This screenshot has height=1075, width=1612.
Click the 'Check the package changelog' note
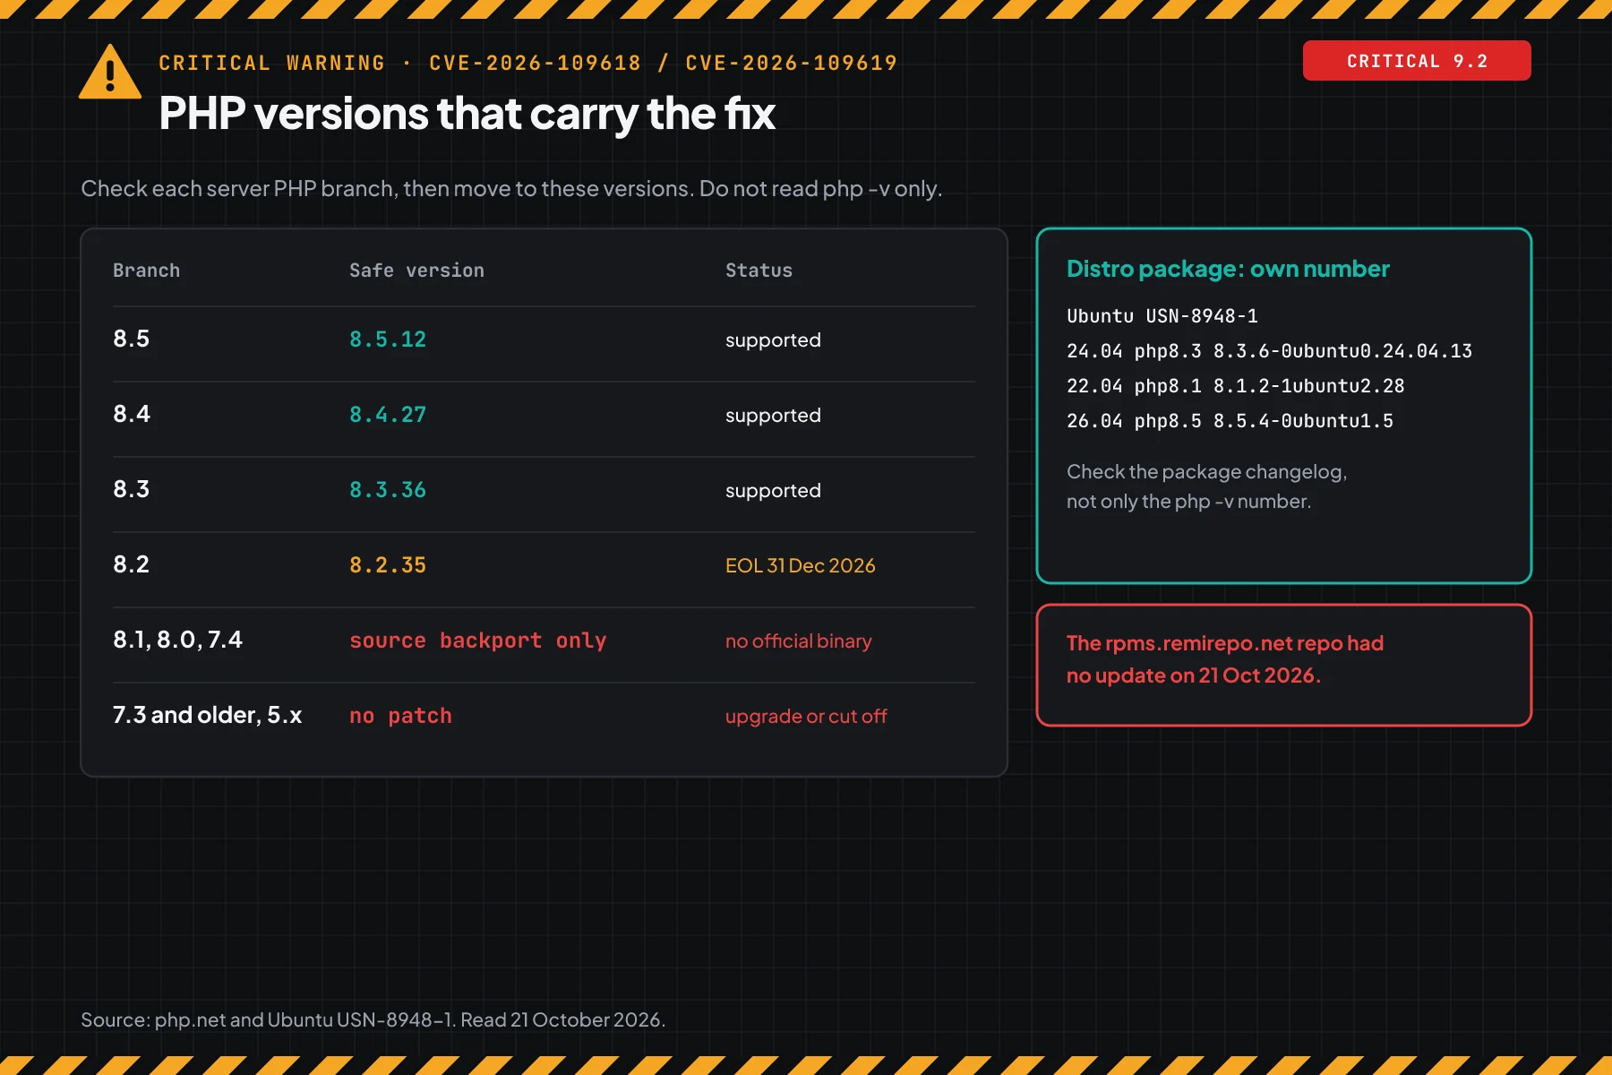coord(1206,486)
